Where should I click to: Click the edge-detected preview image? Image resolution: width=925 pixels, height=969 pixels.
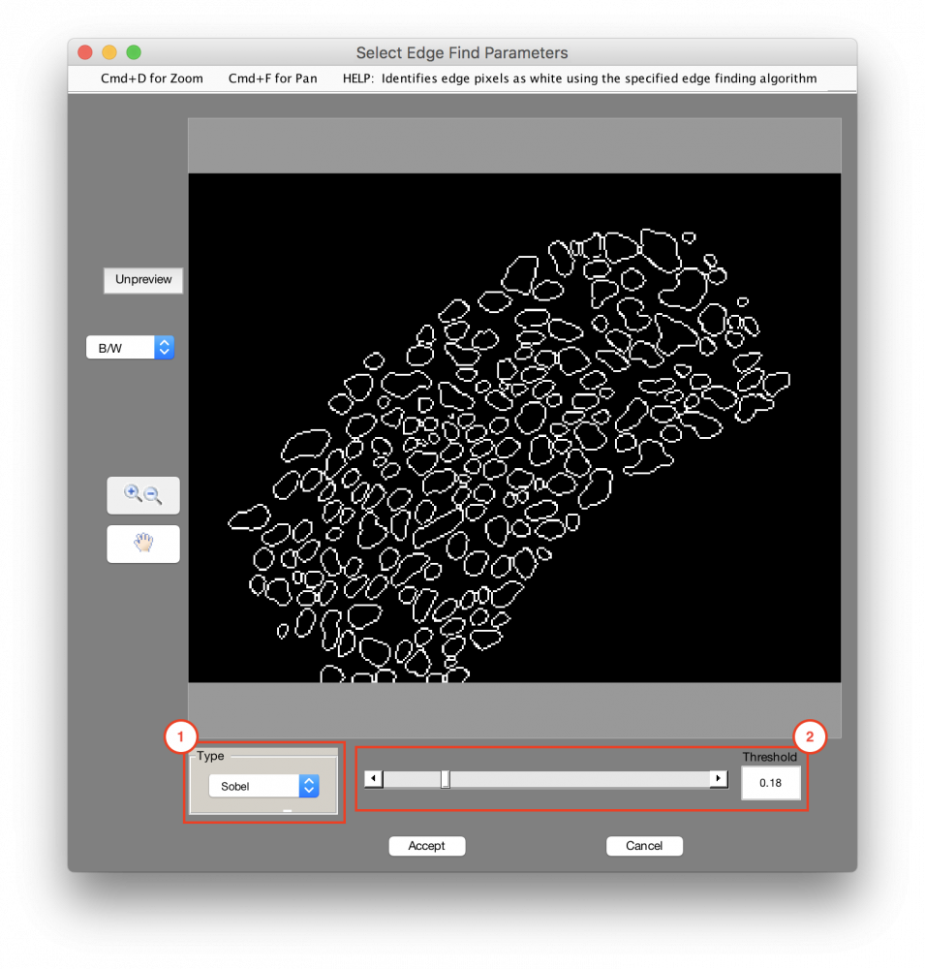(x=513, y=426)
